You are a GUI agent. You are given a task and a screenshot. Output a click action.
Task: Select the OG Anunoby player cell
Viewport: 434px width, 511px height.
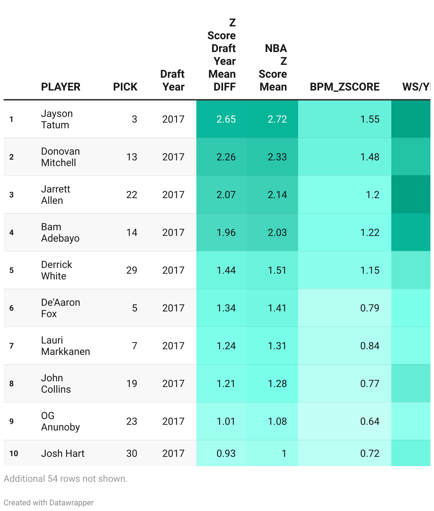pyautogui.click(x=60, y=421)
